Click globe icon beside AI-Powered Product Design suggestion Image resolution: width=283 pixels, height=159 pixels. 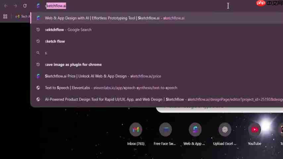(38, 99)
